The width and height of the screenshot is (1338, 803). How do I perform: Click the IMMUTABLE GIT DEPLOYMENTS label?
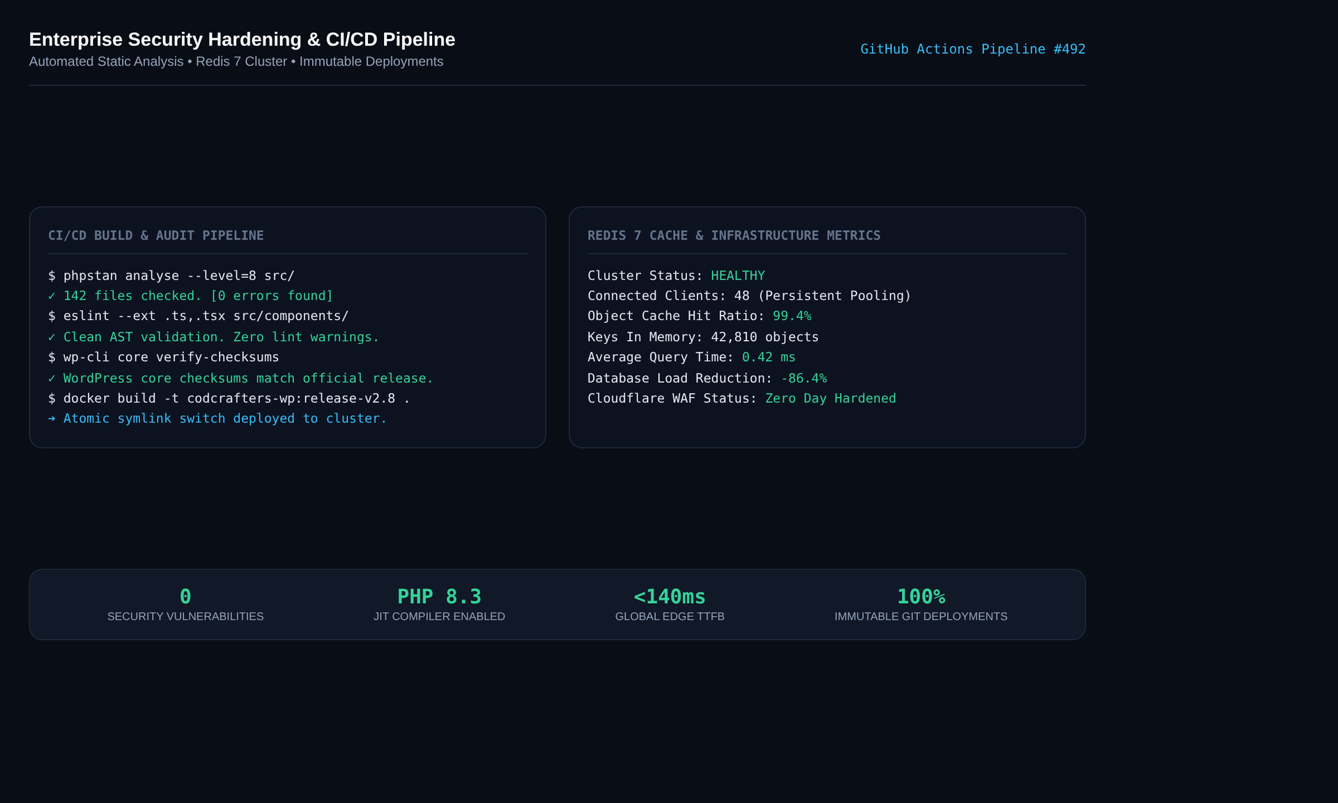tap(921, 616)
